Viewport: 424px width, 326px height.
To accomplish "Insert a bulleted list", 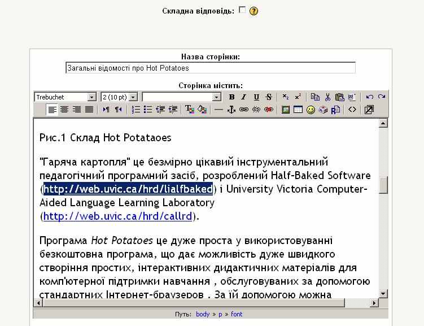I will [148, 110].
